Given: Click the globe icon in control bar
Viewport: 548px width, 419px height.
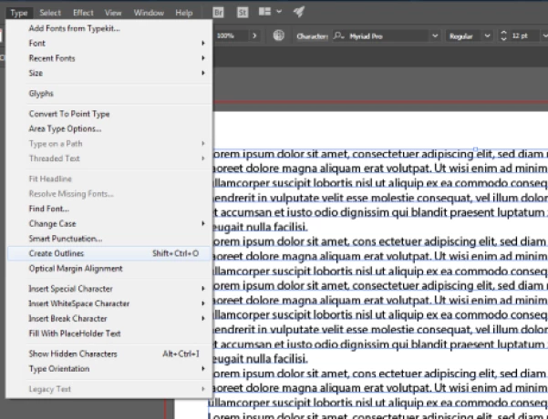Looking at the screenshot, I should (x=278, y=36).
